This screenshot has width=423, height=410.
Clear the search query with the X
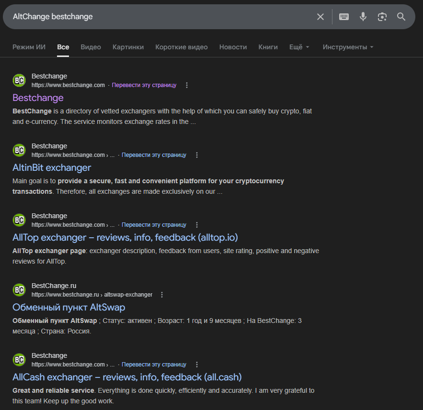(320, 16)
